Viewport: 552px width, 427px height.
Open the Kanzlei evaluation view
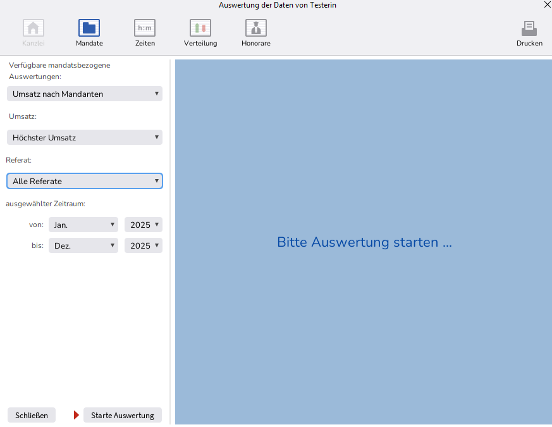34,28
